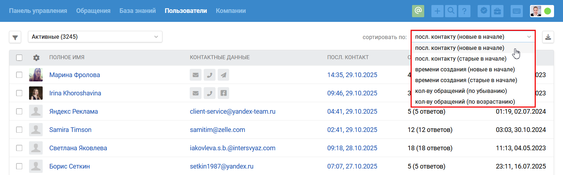Check the box for Яндекс Реклама row

[19, 112]
